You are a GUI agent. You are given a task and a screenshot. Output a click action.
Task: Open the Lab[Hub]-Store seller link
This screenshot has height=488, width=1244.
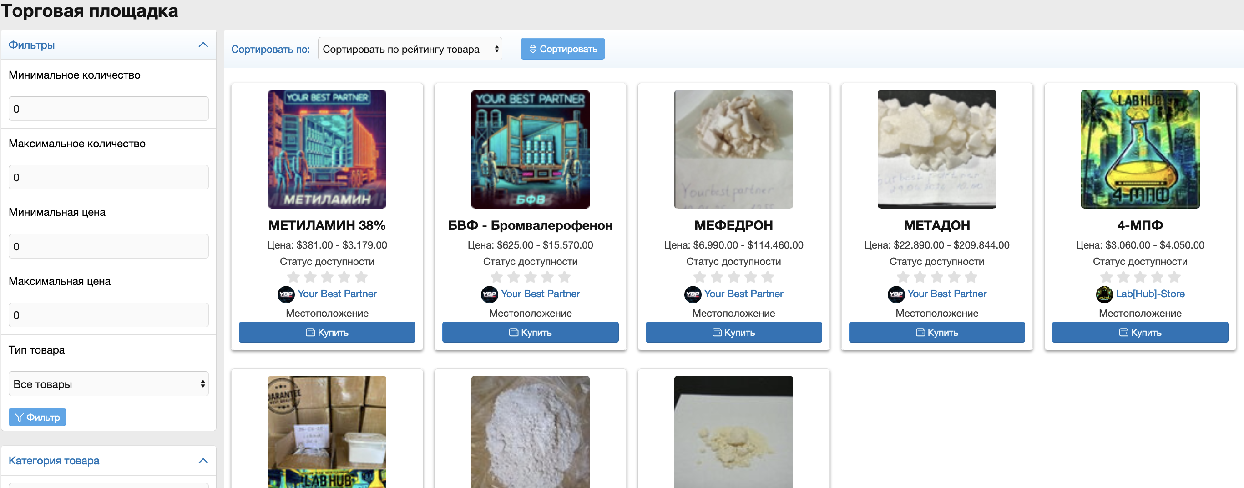pos(1150,294)
